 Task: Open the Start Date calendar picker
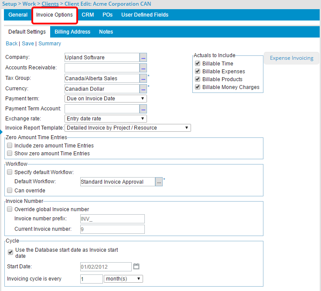[x=136, y=267]
